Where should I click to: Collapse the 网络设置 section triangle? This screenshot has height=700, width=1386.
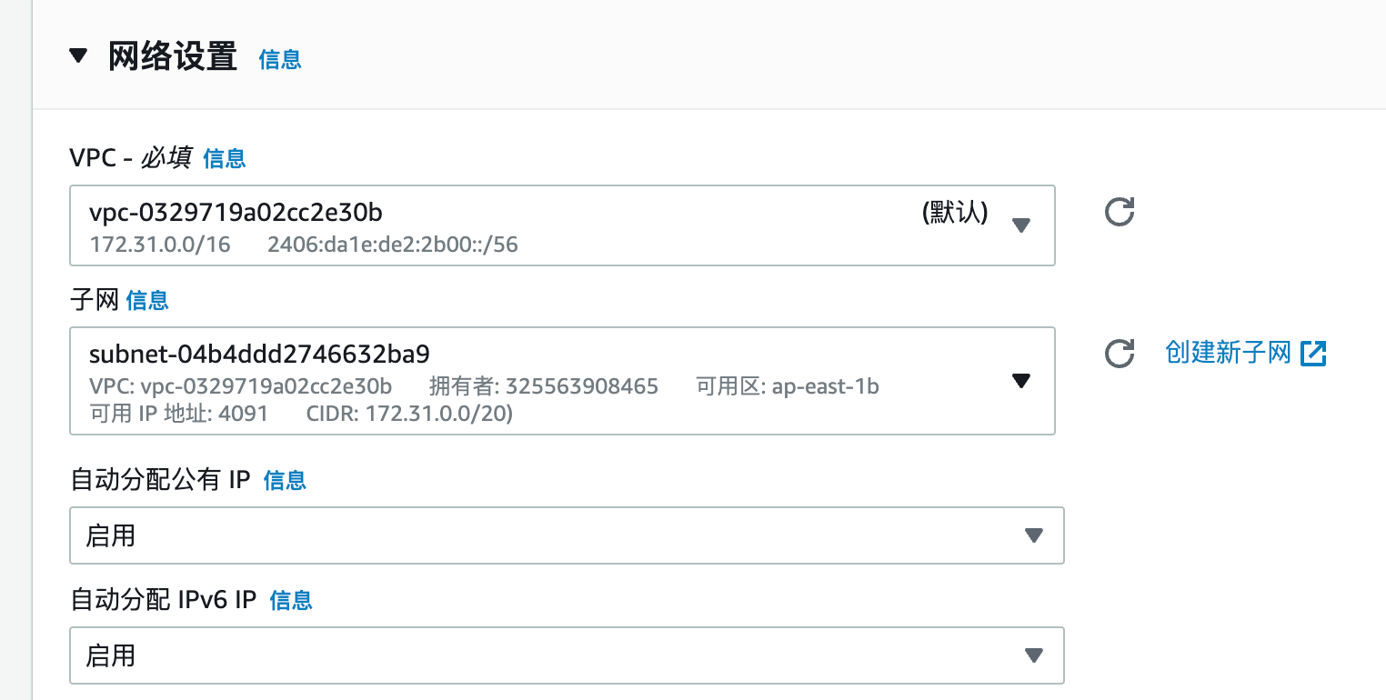78,56
